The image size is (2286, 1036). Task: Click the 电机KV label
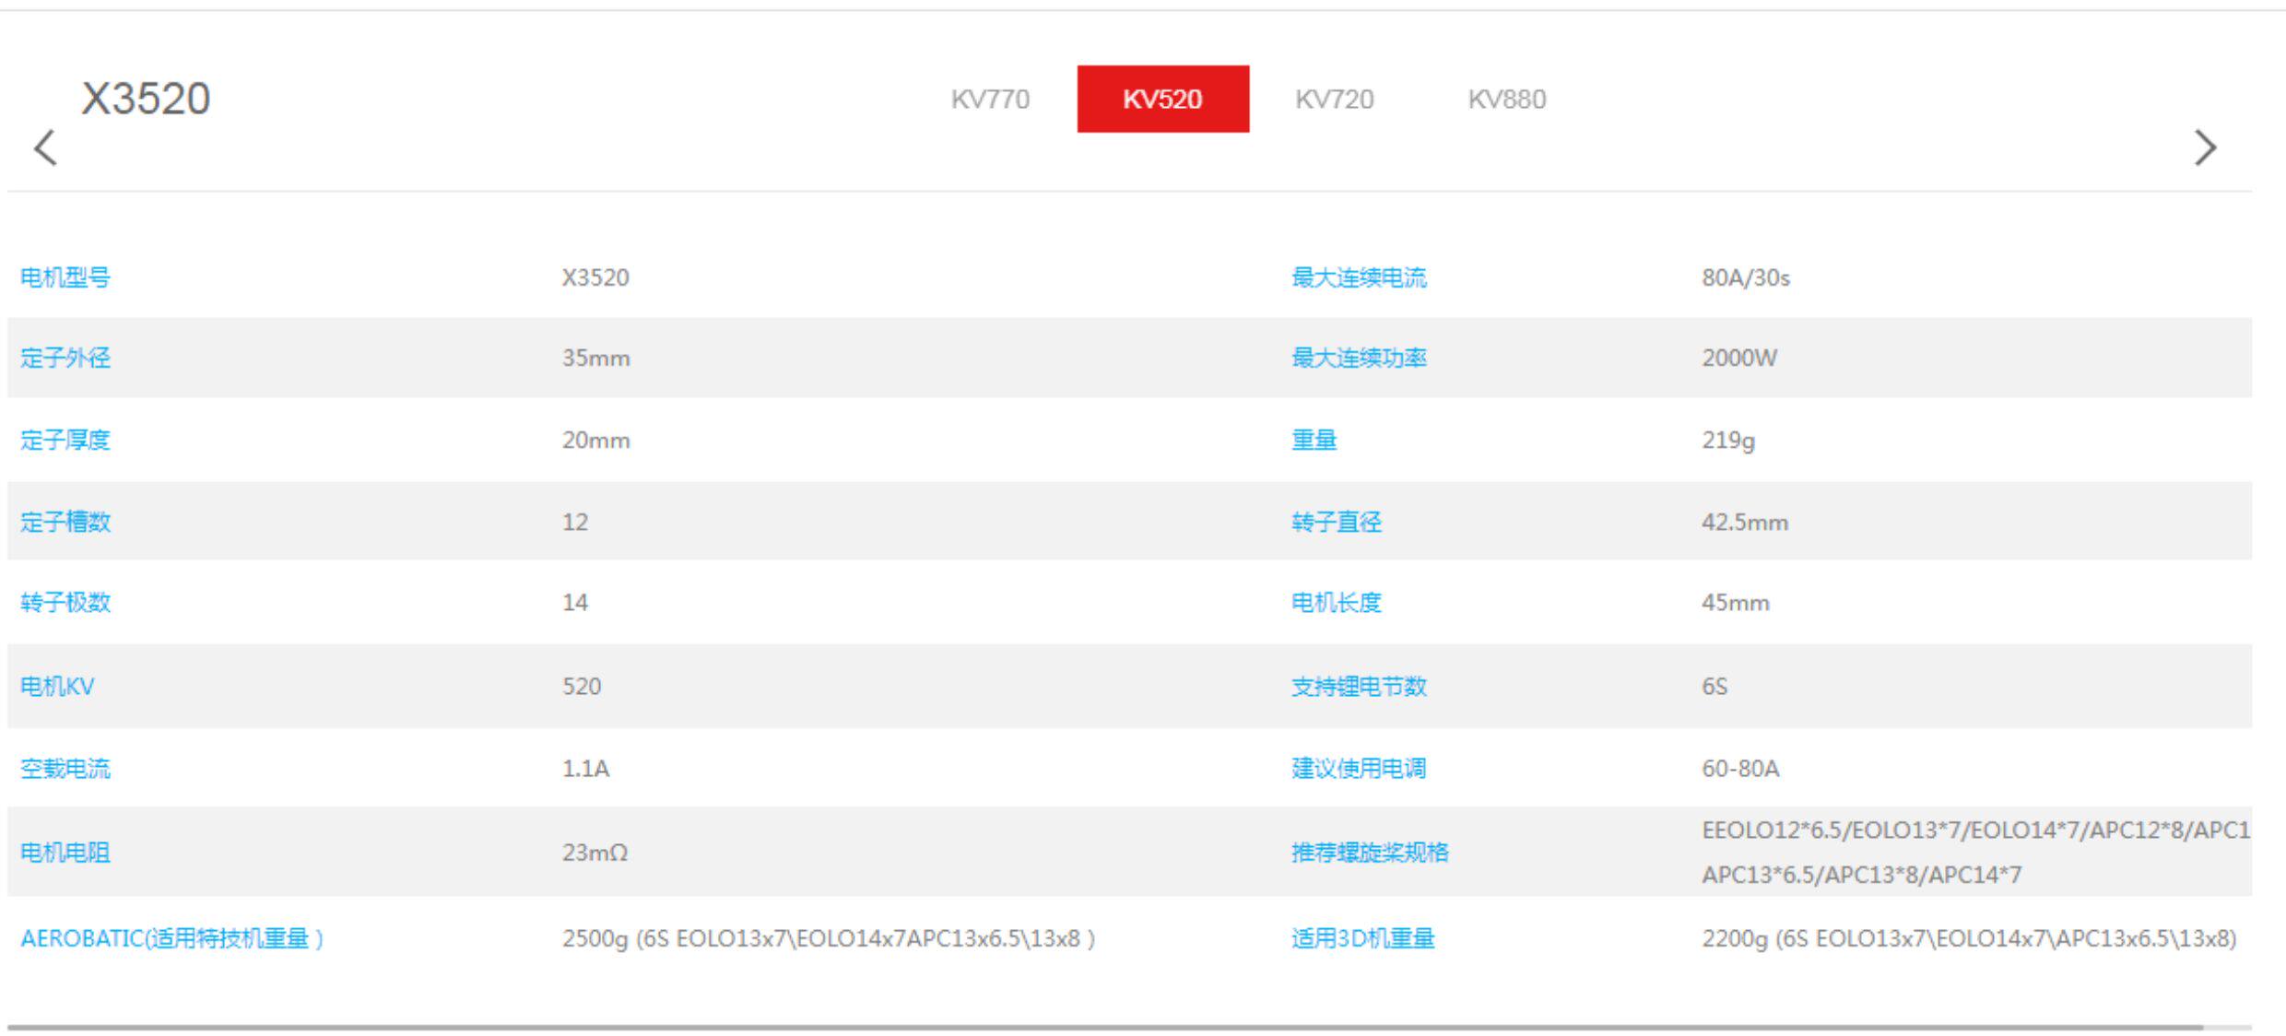(x=57, y=687)
